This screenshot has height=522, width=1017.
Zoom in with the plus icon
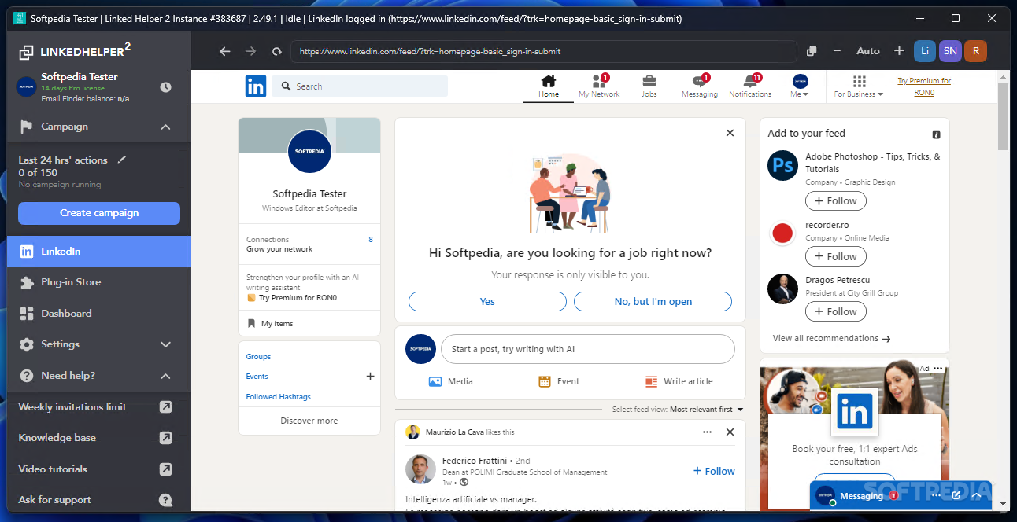(899, 51)
